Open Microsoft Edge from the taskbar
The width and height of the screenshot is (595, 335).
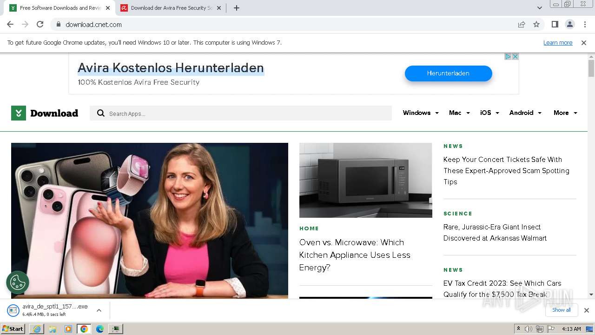100,329
